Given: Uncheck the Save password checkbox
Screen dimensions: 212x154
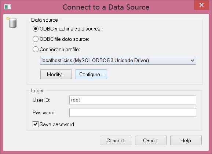Looking at the screenshot, I should (x=36, y=124).
